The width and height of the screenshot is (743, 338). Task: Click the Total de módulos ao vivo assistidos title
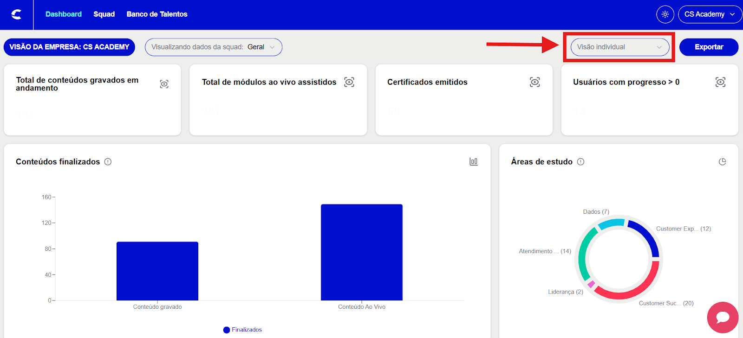[x=269, y=82]
